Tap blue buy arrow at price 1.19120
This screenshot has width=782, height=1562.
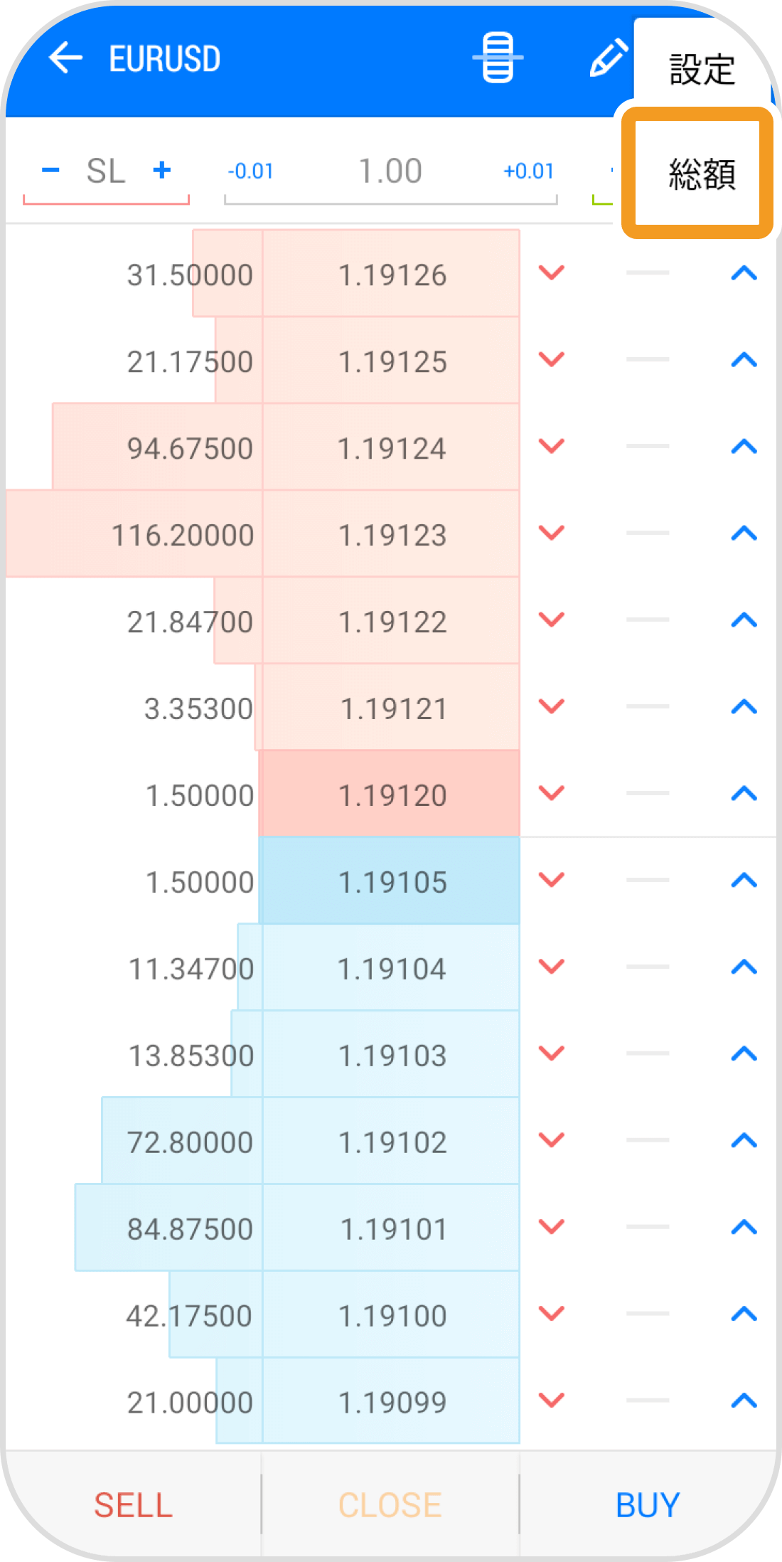point(744,794)
